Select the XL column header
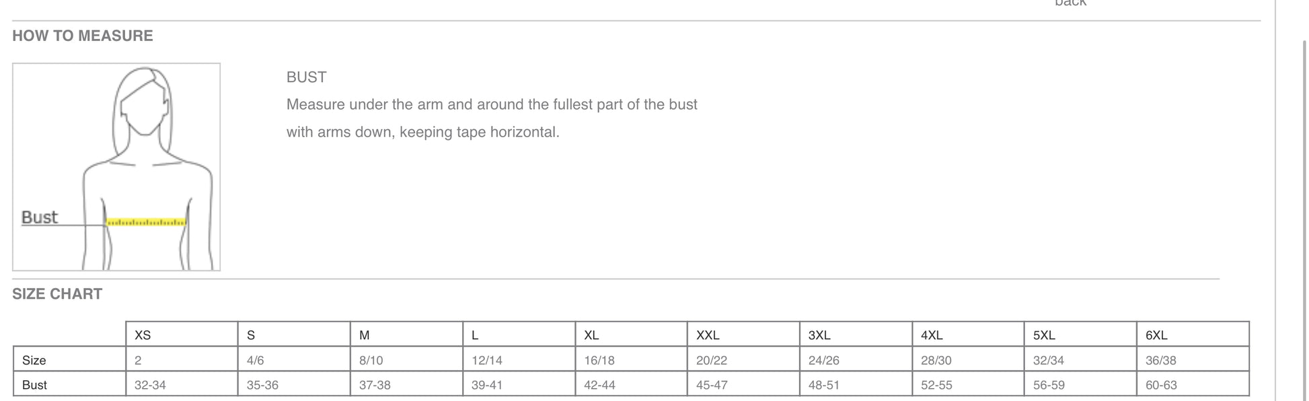The height and width of the screenshot is (401, 1309). click(591, 335)
